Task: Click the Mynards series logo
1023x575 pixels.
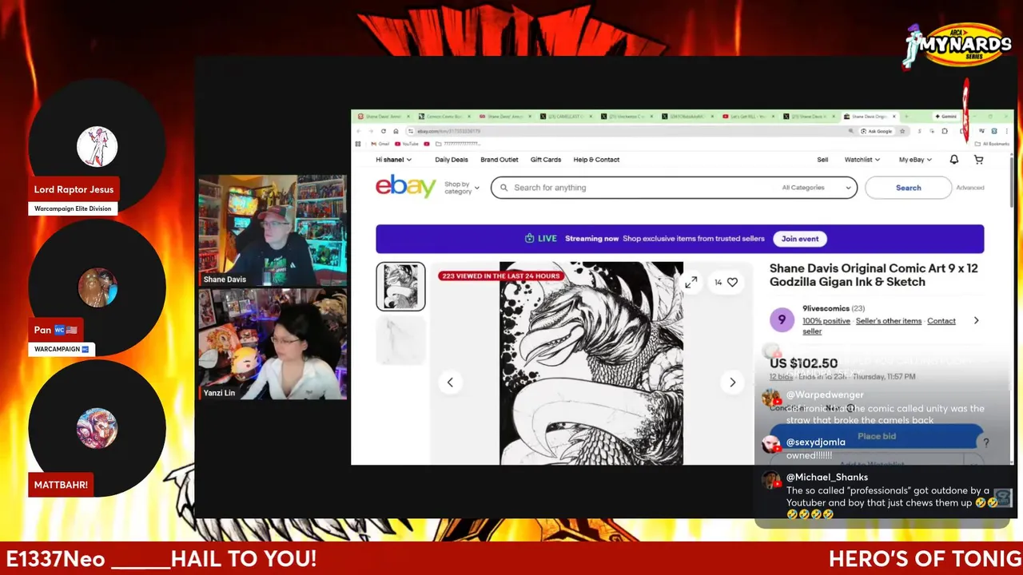Action: coord(957,45)
